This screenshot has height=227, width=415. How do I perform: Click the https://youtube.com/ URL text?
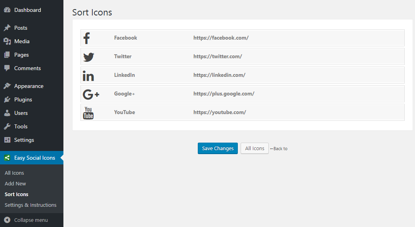(x=220, y=112)
